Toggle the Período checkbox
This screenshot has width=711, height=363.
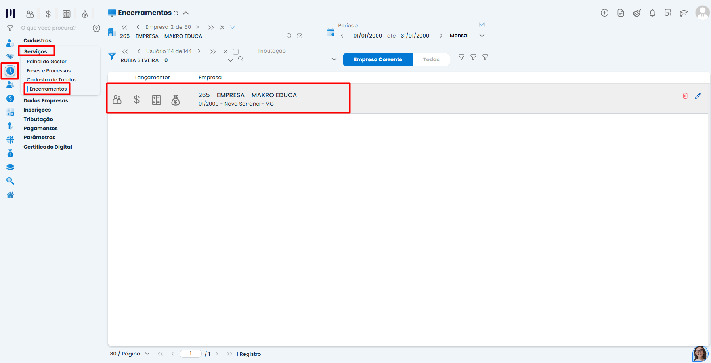point(482,25)
